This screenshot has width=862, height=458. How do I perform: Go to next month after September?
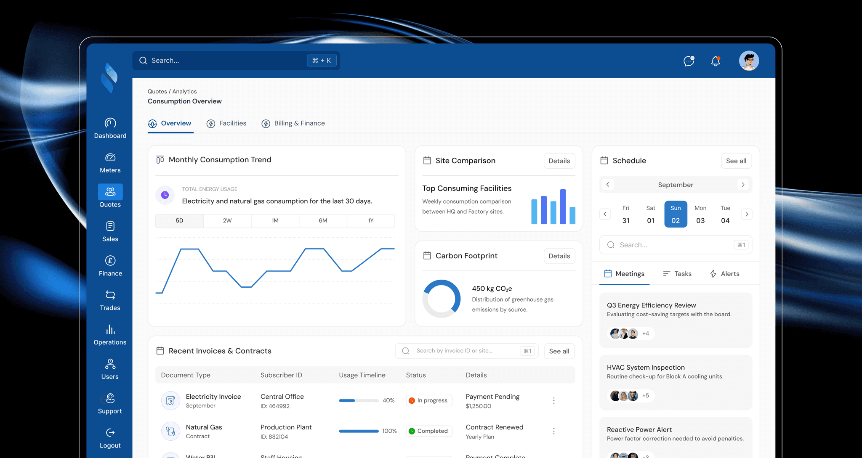tap(743, 185)
